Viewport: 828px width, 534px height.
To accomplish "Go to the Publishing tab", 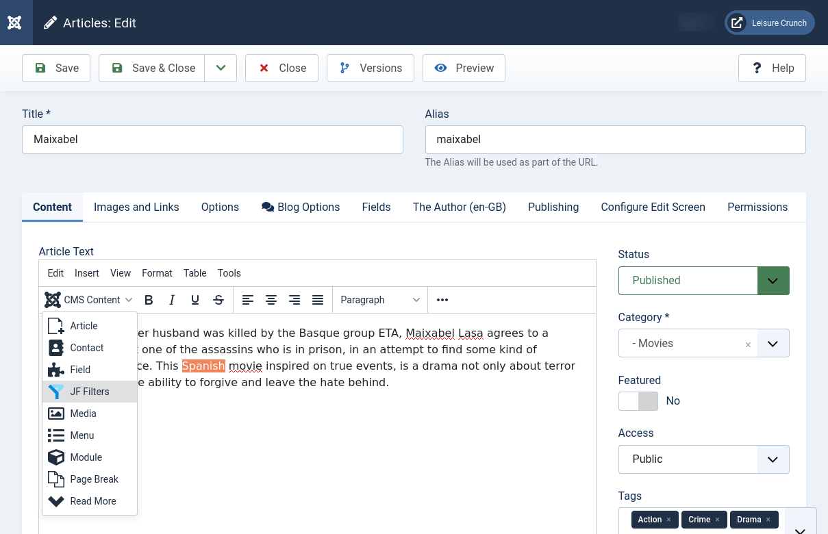I will click(553, 207).
